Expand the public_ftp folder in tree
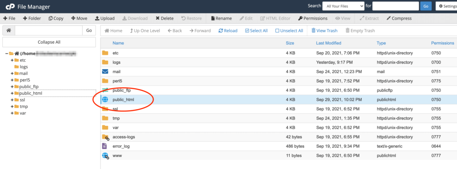 coord(12,87)
